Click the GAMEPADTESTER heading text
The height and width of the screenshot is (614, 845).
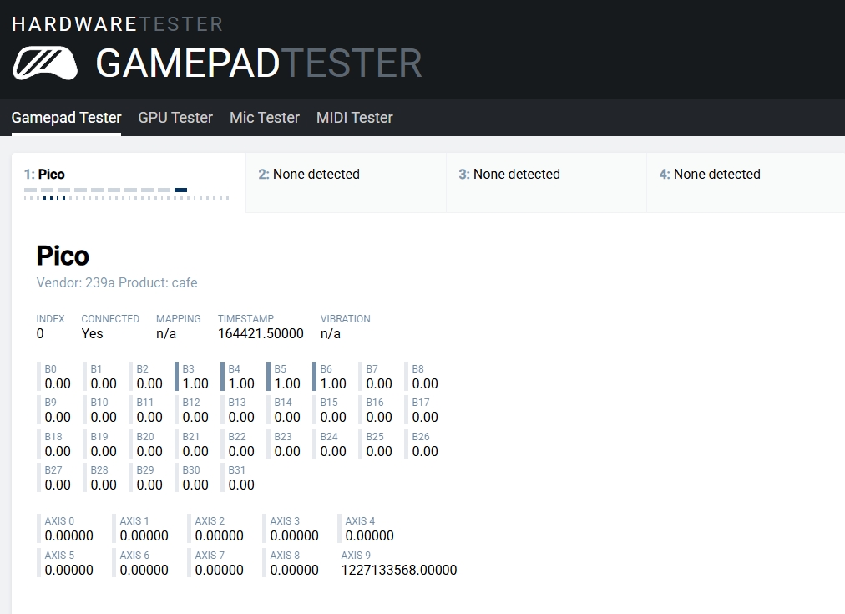[x=259, y=63]
